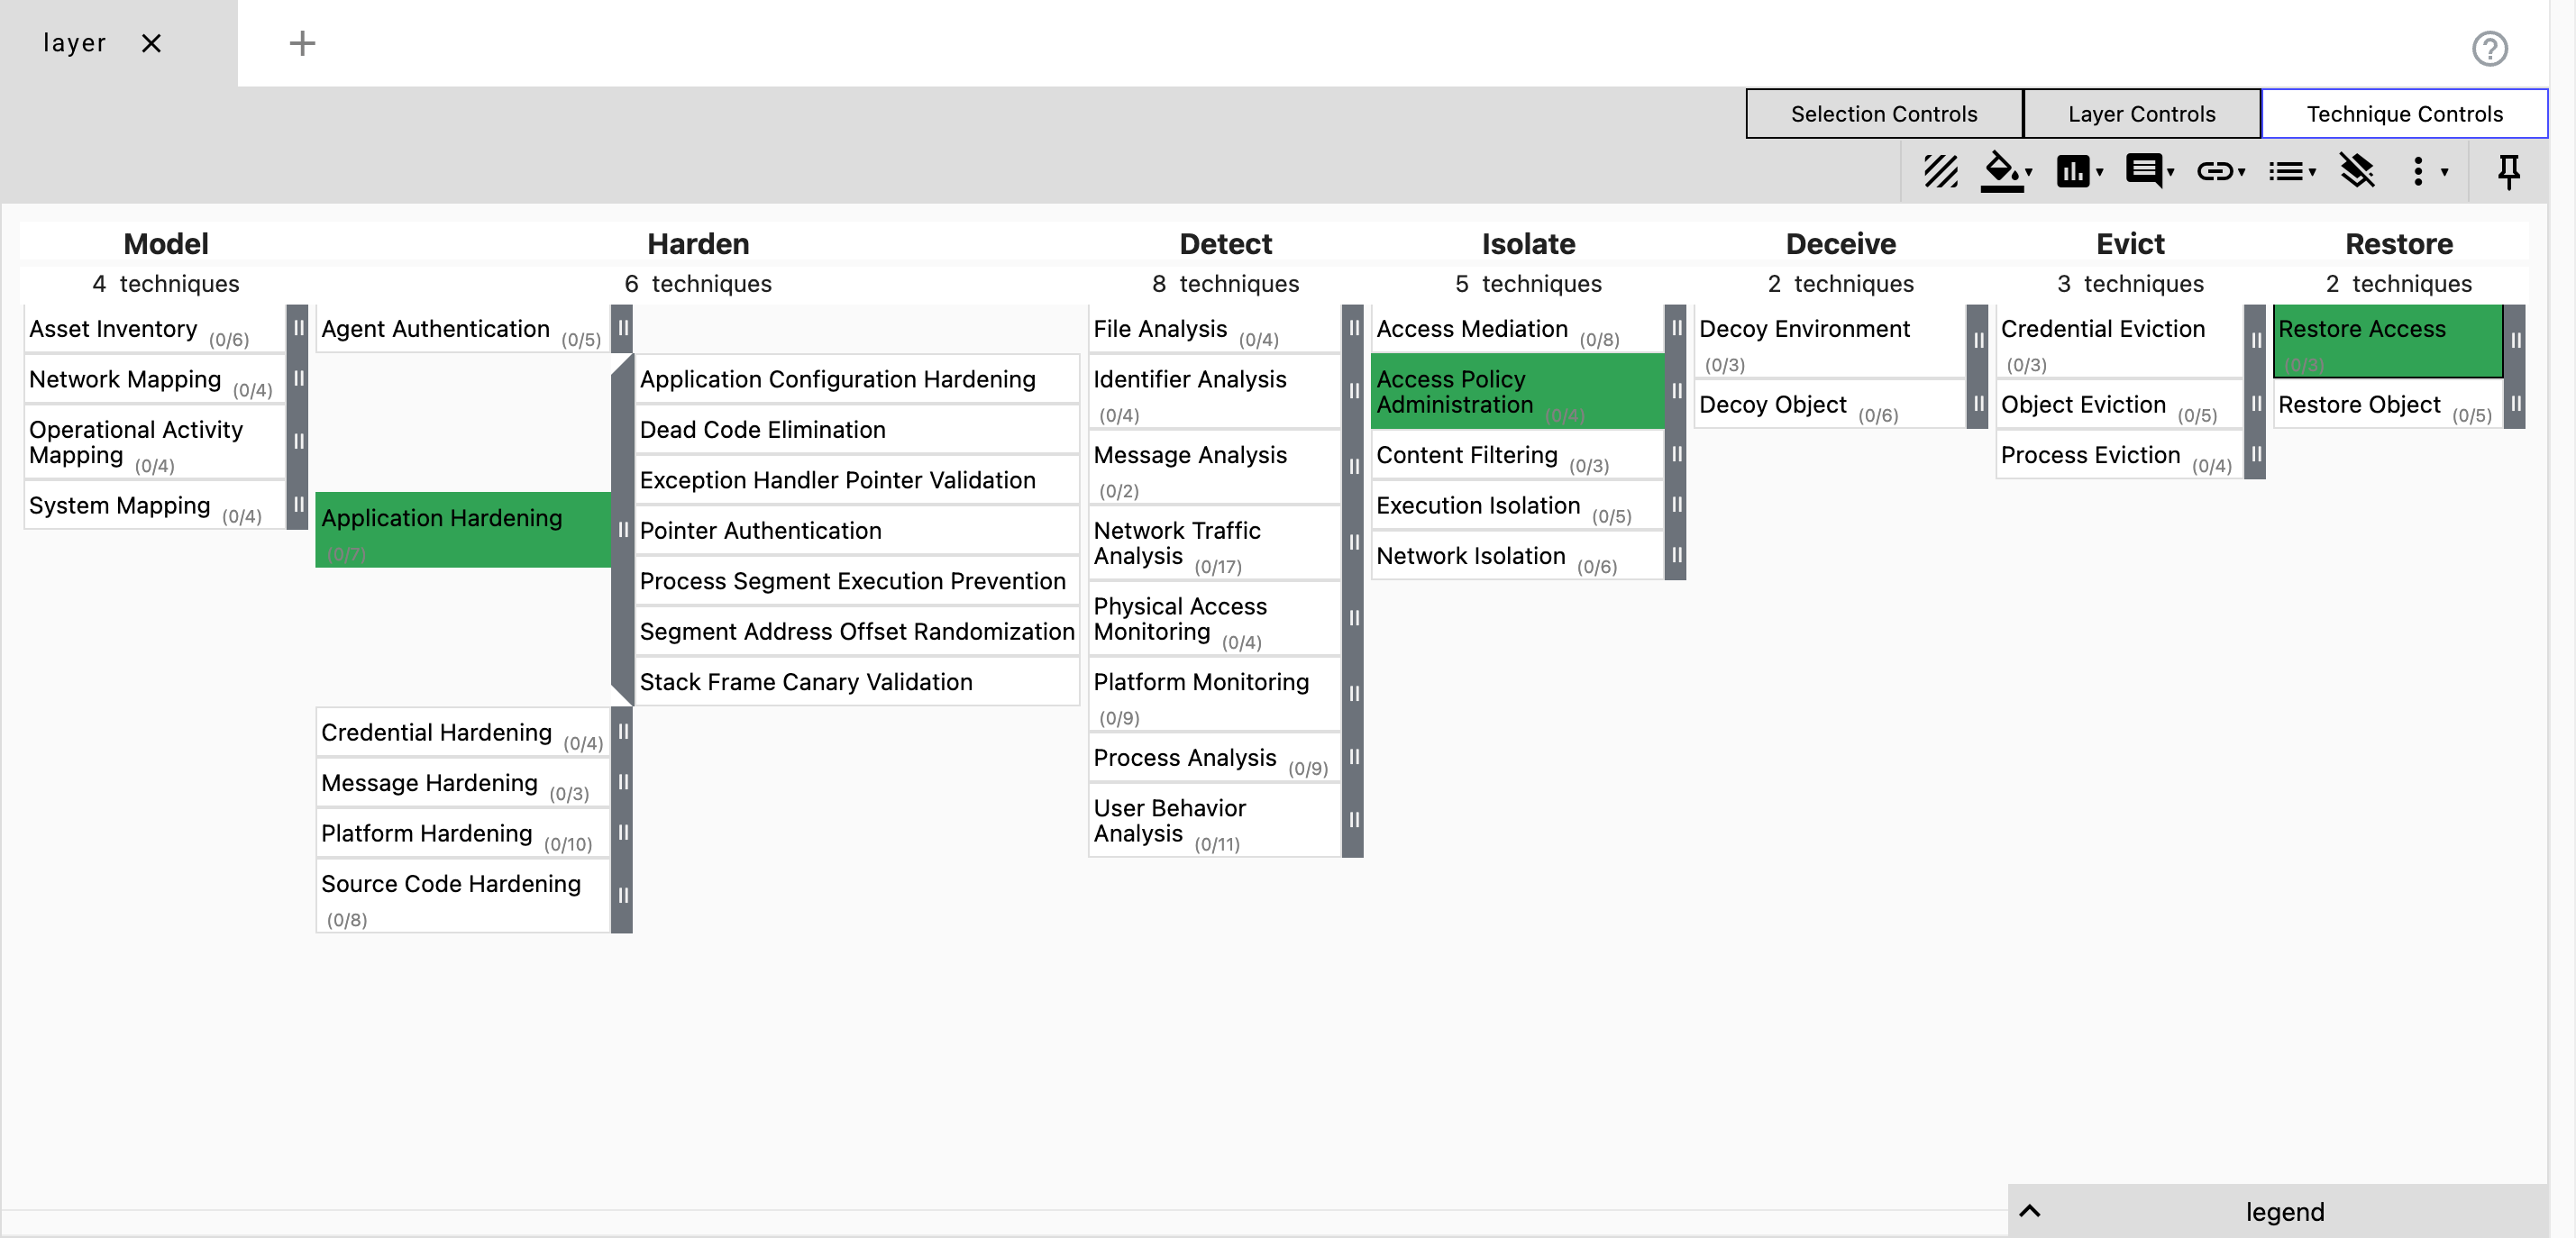The image size is (2576, 1238).
Task: Expand the legend panel chevron
Action: (x=2029, y=1211)
